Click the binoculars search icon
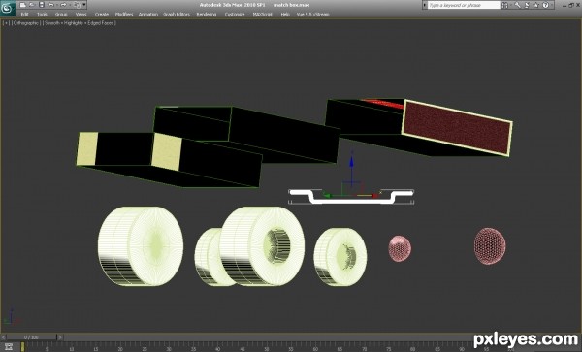Image resolution: width=582 pixels, height=352 pixels. [x=505, y=5]
